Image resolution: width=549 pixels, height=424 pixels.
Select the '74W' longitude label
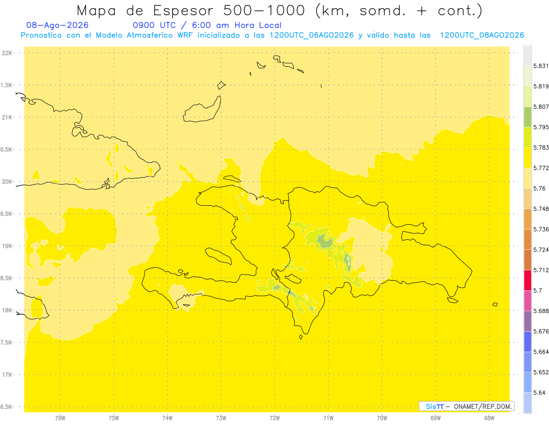pyautogui.click(x=167, y=418)
